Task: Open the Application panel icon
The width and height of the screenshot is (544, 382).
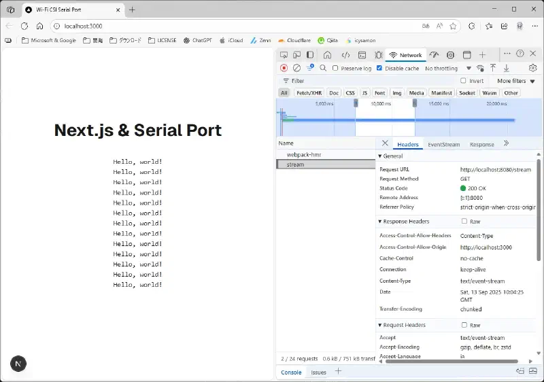Action: point(467,55)
